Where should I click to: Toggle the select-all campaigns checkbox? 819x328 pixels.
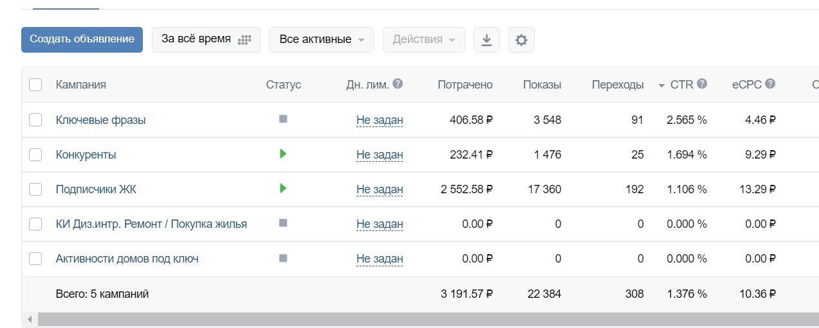35,85
